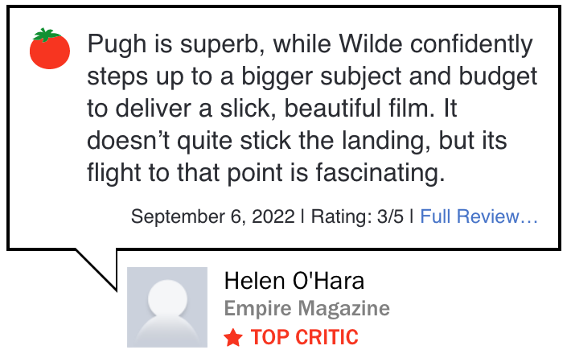Click the final line ending in 'fascinating'
571x354 pixels.
tap(266, 173)
